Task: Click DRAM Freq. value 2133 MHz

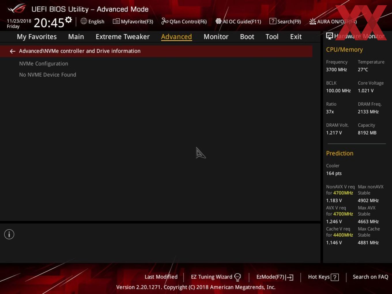Action: pyautogui.click(x=368, y=112)
